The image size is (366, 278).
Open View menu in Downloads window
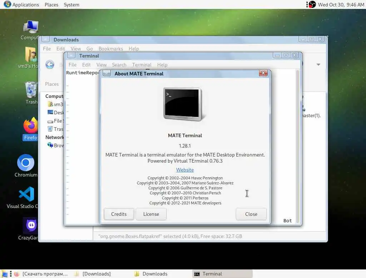point(76,49)
